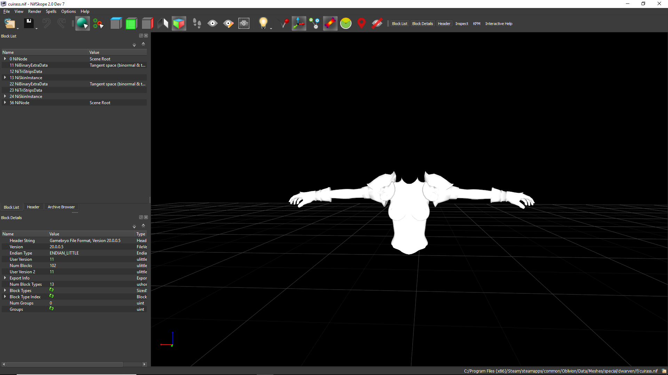The width and height of the screenshot is (668, 375).
Task: Switch to top view cube icon
Action: tap(116, 24)
